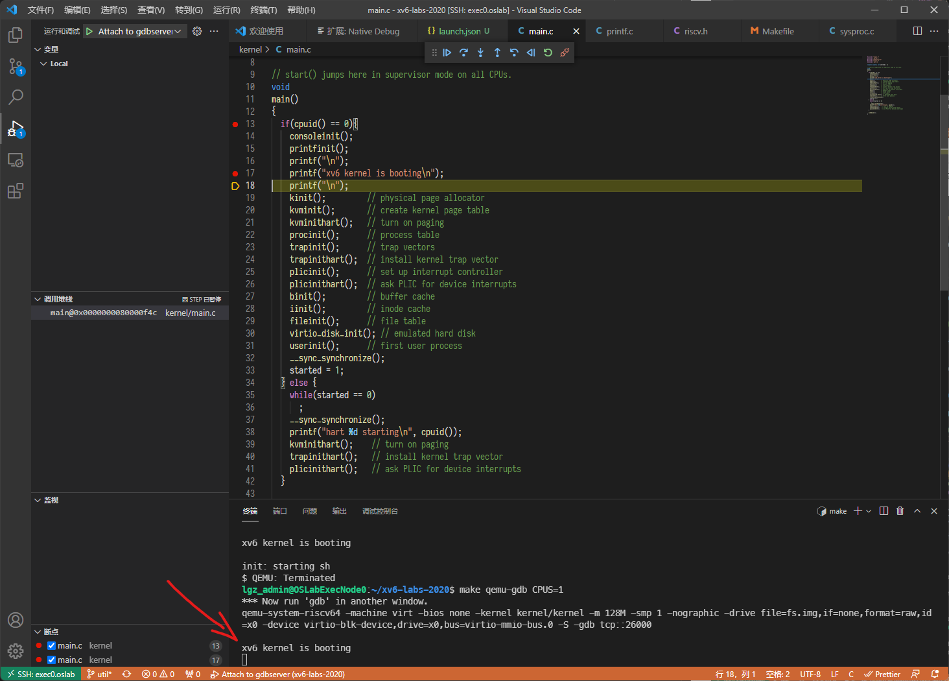Open the Extensions view in activity bar
The height and width of the screenshot is (681, 949).
(x=16, y=191)
